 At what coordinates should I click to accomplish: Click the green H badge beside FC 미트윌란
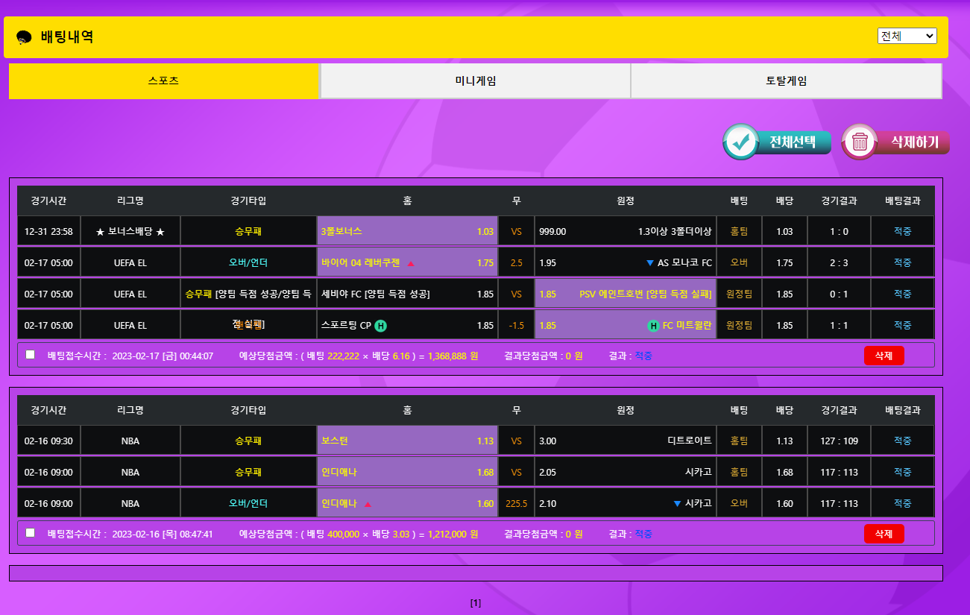(x=654, y=326)
